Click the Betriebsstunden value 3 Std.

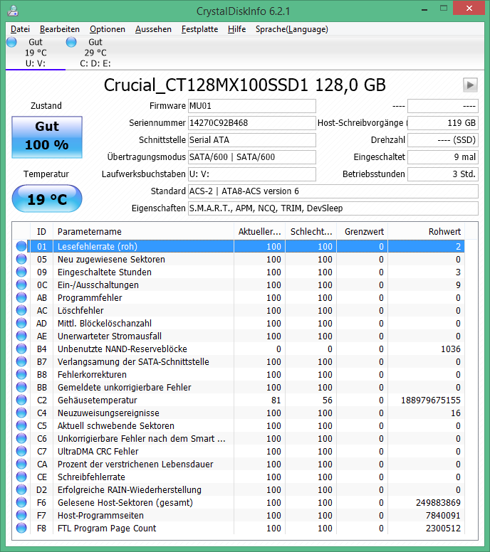[443, 174]
